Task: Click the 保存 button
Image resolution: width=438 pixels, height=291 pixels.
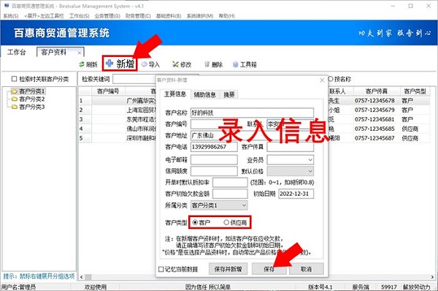Action: coord(269,269)
